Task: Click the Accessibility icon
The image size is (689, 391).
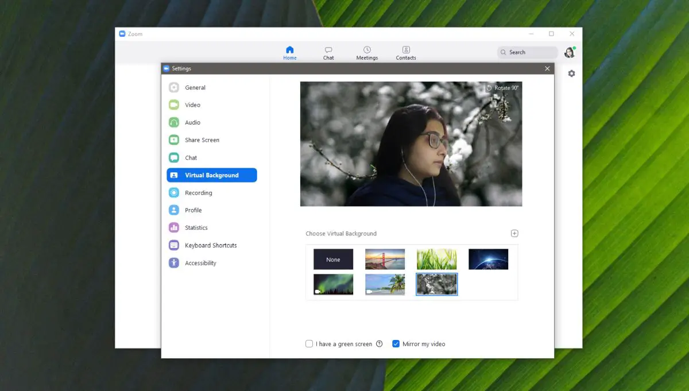Action: pos(174,263)
